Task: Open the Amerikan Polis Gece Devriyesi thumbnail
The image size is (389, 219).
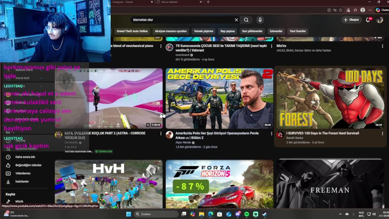Action: [x=219, y=98]
